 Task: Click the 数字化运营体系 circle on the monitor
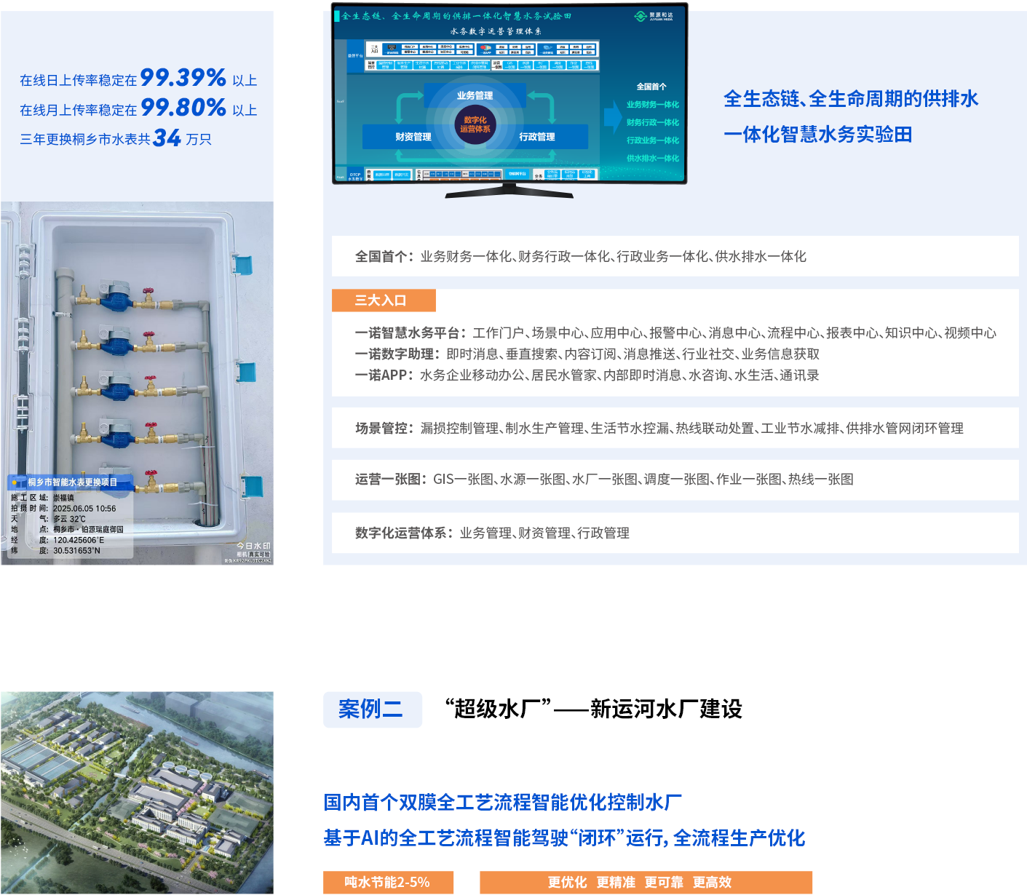pos(475,124)
